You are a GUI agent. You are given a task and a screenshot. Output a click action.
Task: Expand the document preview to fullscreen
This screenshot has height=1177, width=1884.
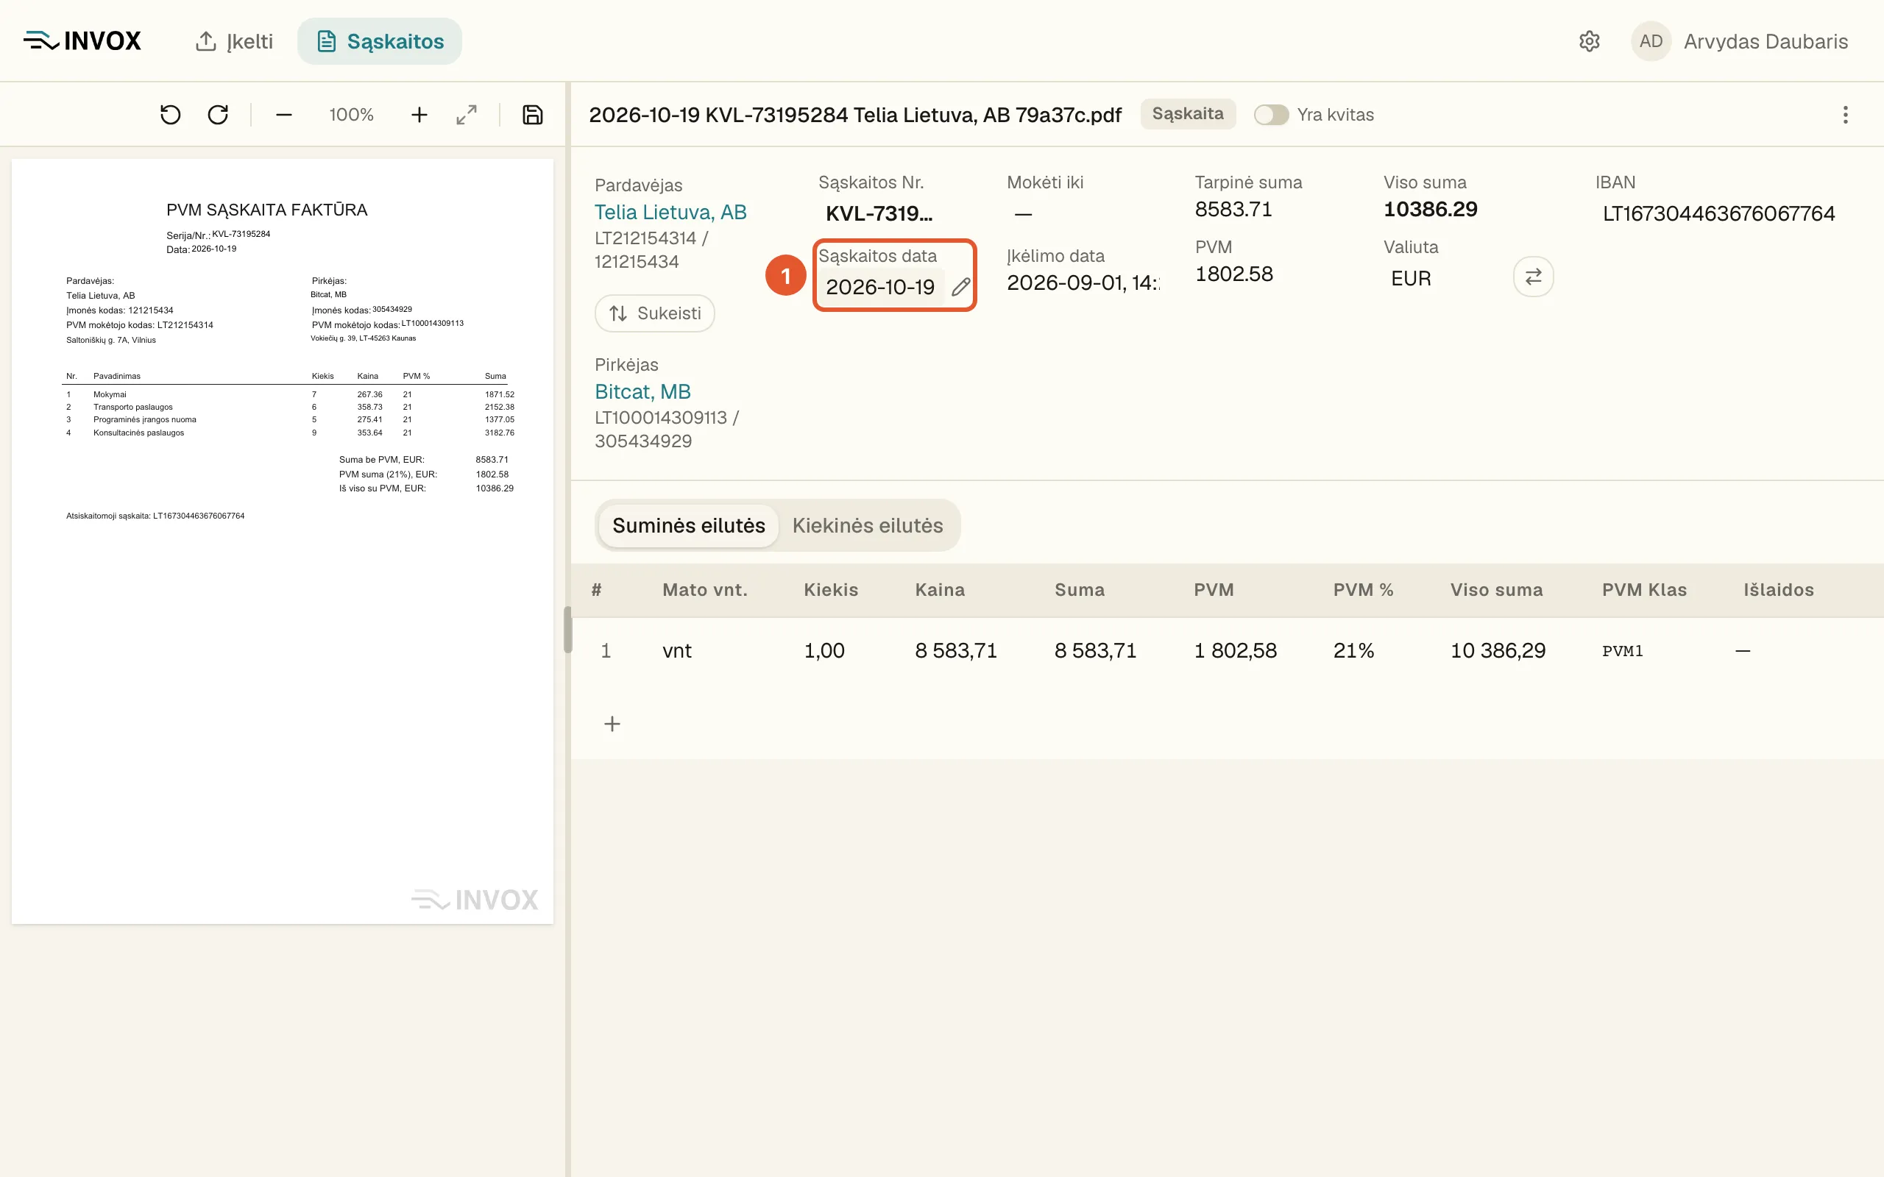click(x=467, y=115)
